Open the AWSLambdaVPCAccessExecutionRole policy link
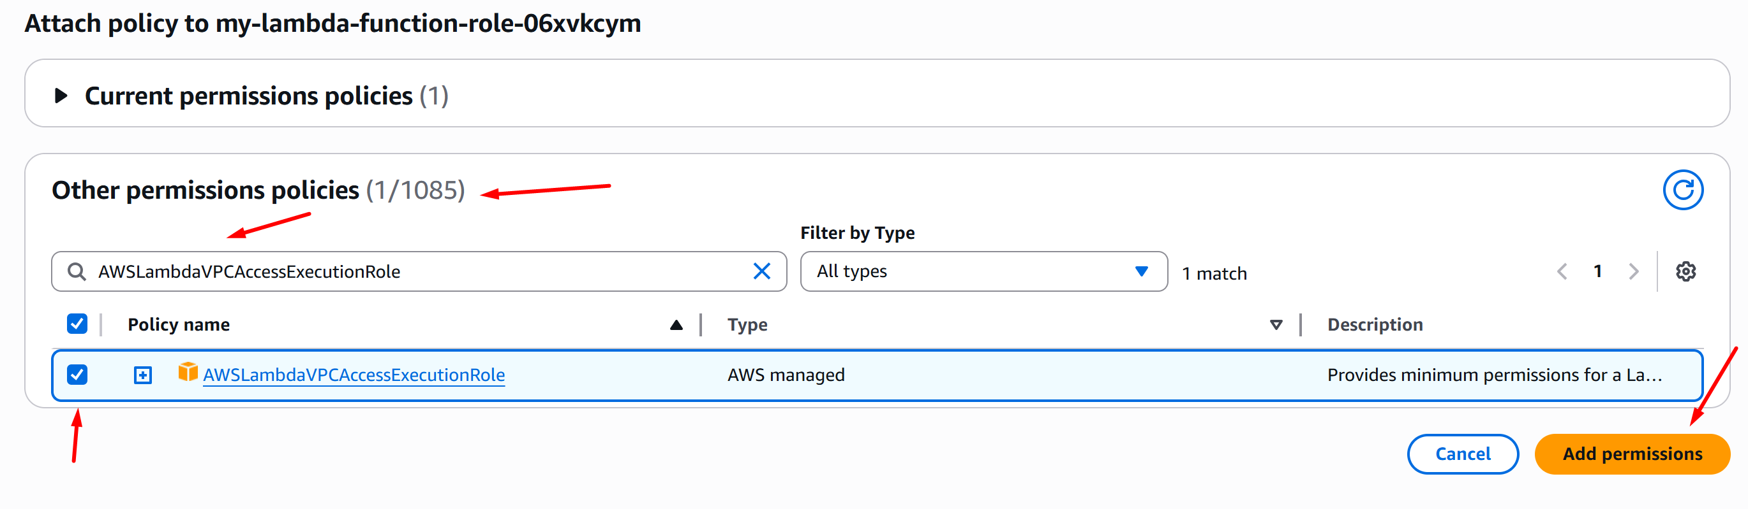The width and height of the screenshot is (1748, 509). (354, 375)
